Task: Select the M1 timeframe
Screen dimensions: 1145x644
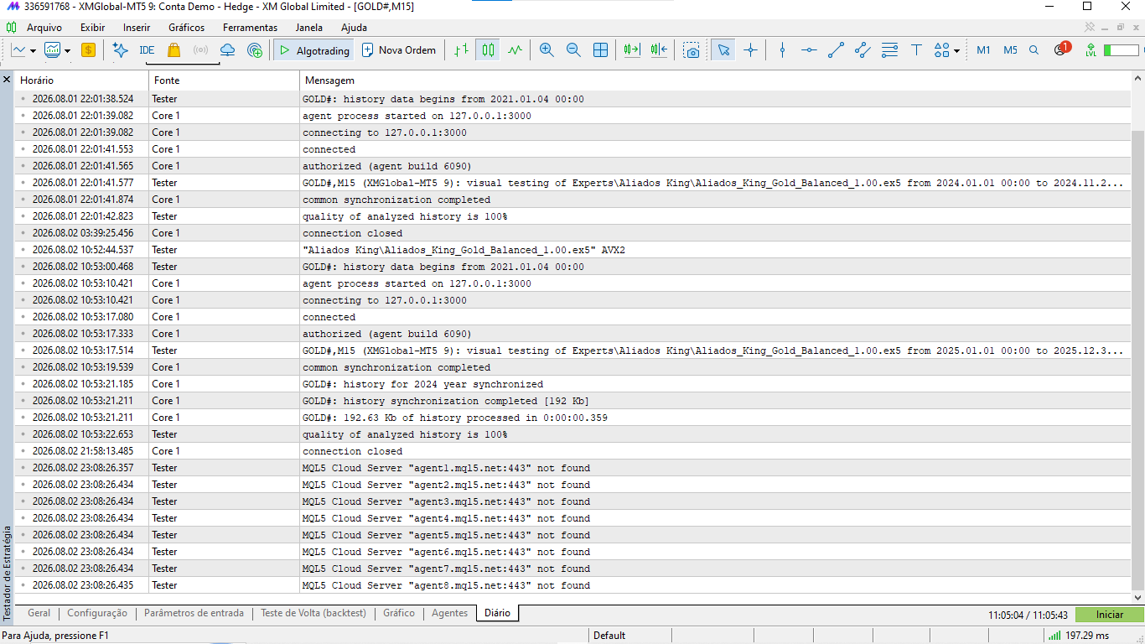Action: point(983,50)
